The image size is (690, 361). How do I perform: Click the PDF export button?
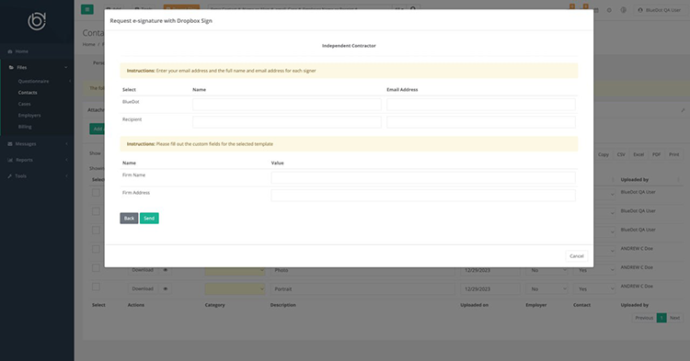[x=656, y=154]
